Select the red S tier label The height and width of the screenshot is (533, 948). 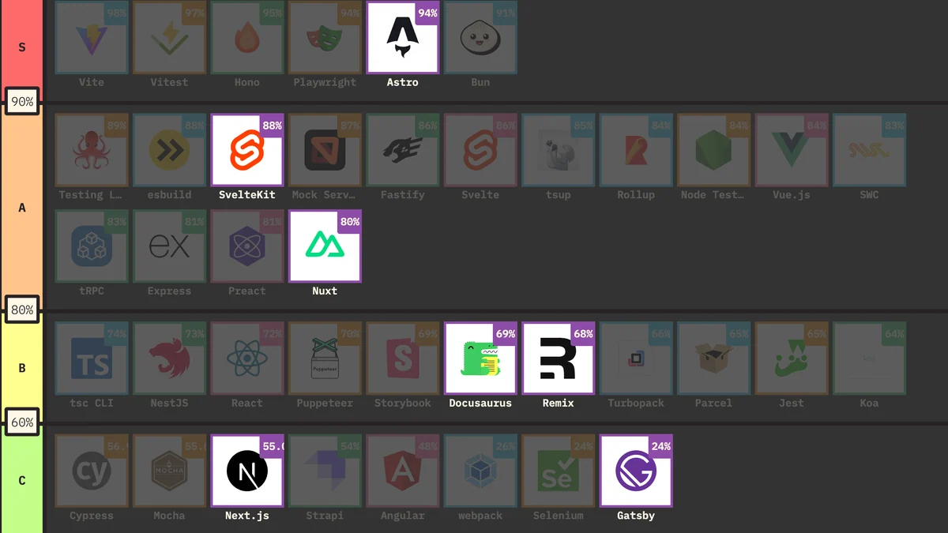pyautogui.click(x=21, y=46)
